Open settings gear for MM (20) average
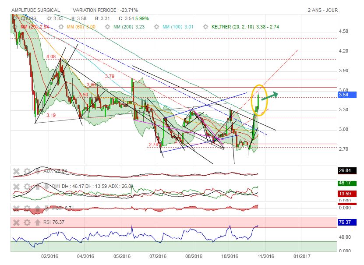The image size is (364, 265). click(15, 27)
